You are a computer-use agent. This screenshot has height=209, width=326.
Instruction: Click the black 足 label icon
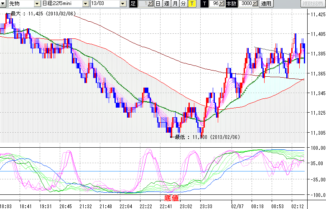(133, 4)
